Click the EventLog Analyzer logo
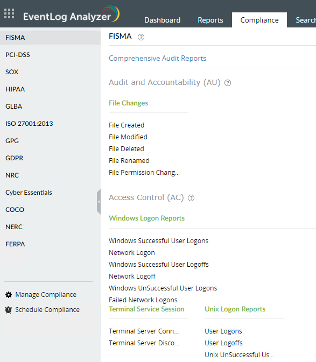This screenshot has width=316, height=362. 72,15
